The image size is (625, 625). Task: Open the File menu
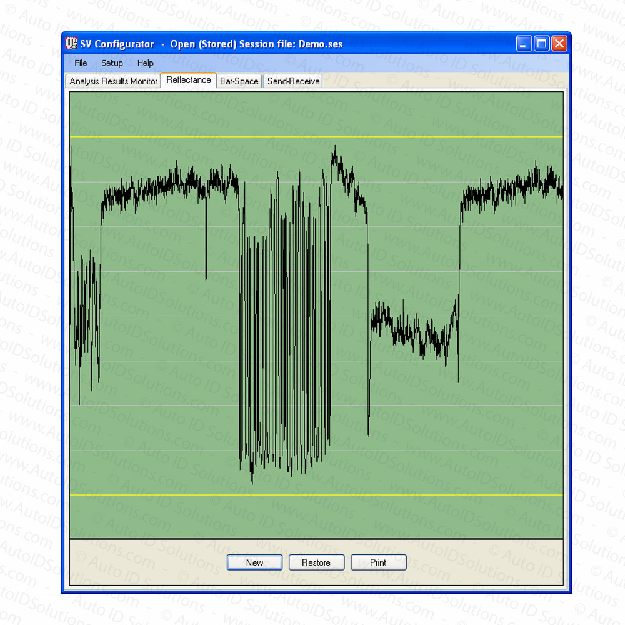click(x=81, y=63)
